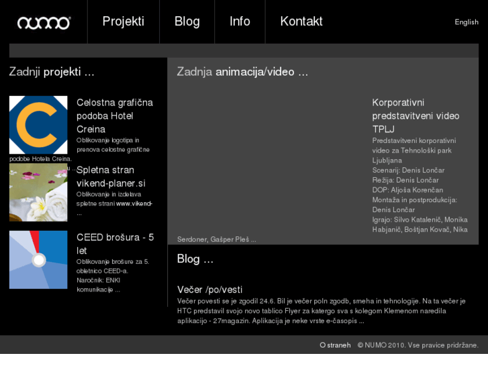The width and height of the screenshot is (488, 366).
Task: Click the 'Scenarij: Denis Lončar' line
Action: coord(408,170)
